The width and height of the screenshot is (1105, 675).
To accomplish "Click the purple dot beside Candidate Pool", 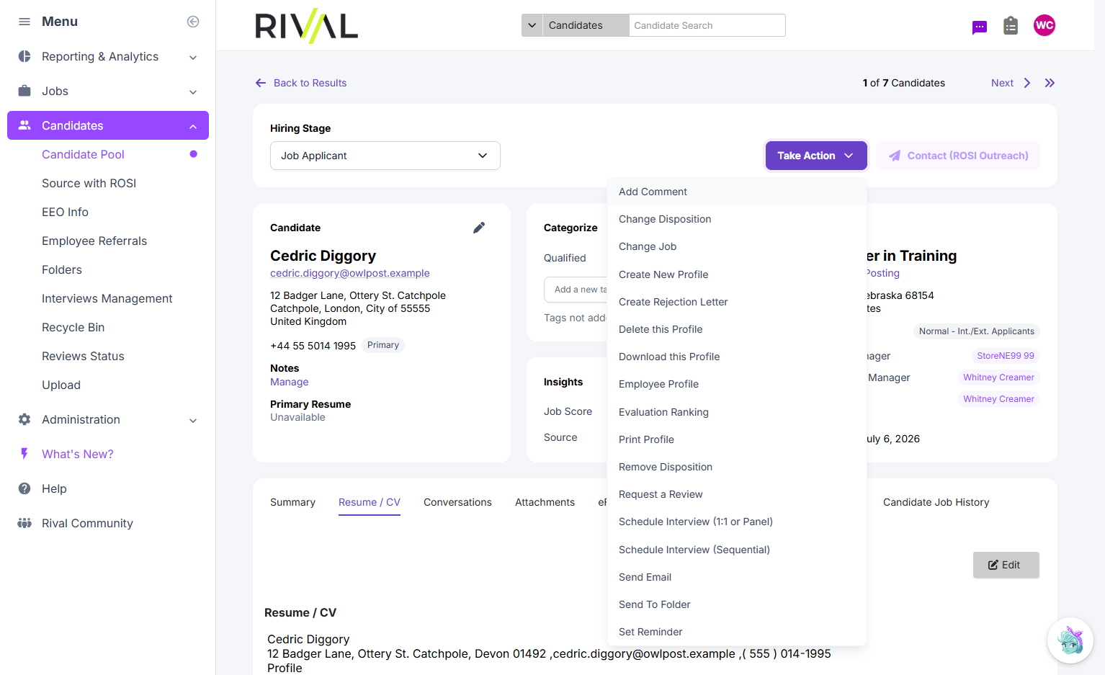I will 193,154.
